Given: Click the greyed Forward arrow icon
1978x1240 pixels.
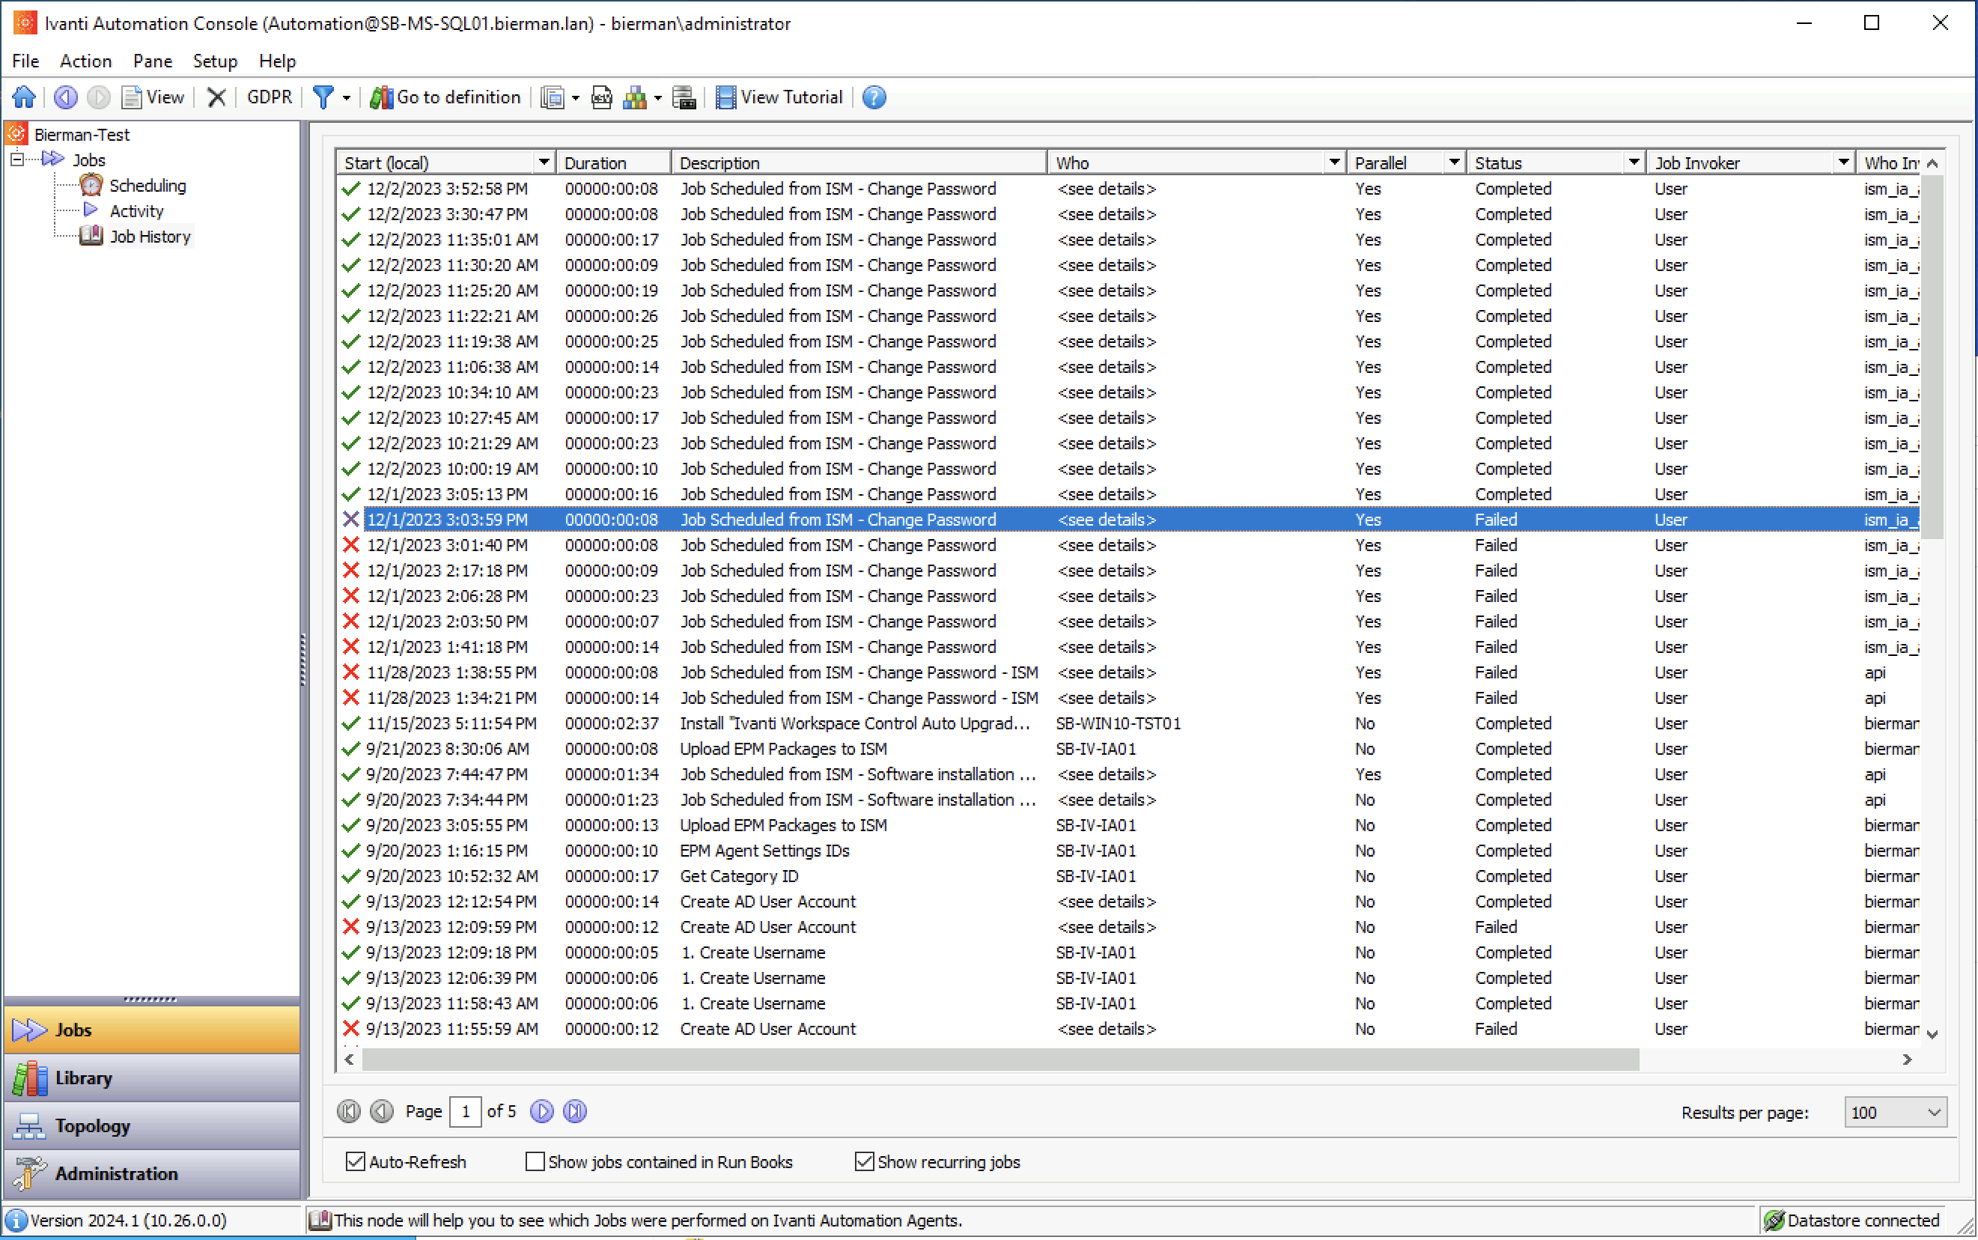Looking at the screenshot, I should point(98,97).
